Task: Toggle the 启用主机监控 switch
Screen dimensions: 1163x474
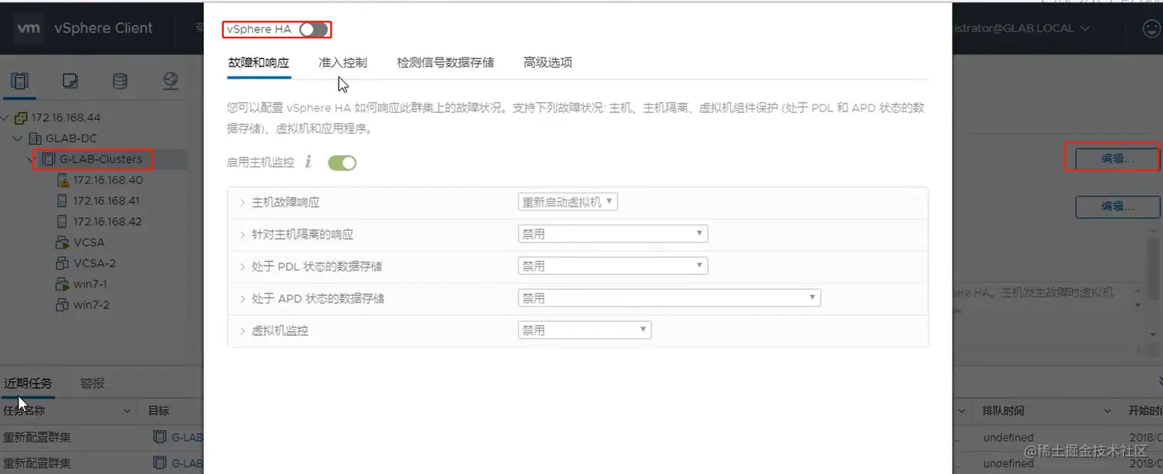Action: click(x=342, y=163)
